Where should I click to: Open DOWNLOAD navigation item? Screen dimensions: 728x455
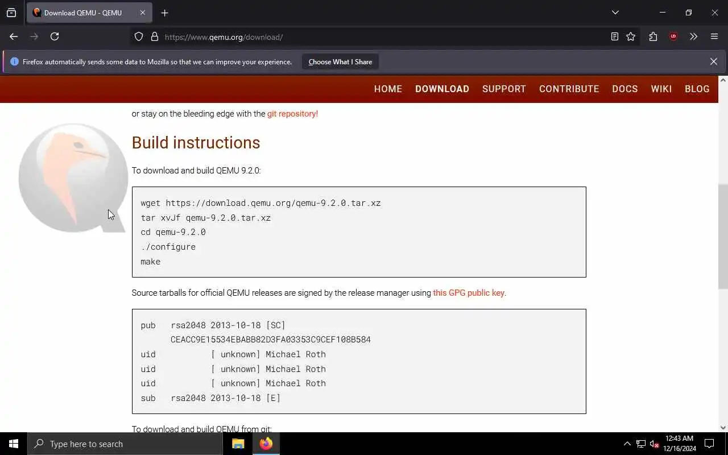442,89
